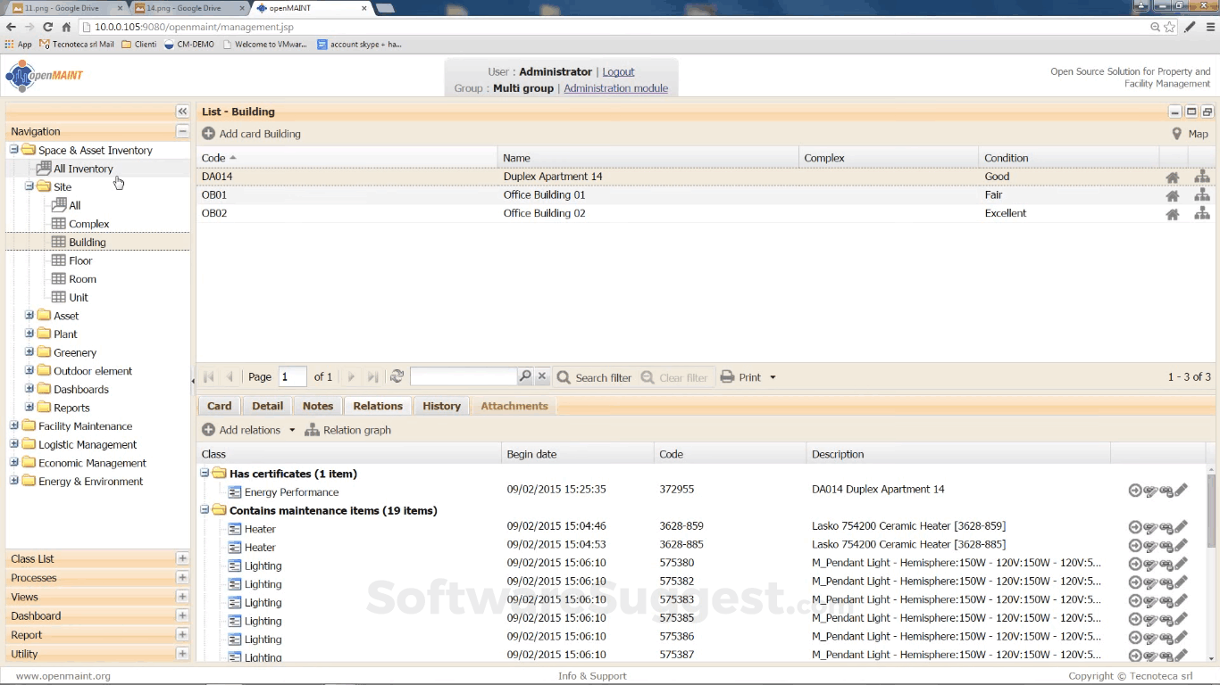Click the Map pin icon
Viewport: 1220px width, 685px height.
click(1176, 134)
